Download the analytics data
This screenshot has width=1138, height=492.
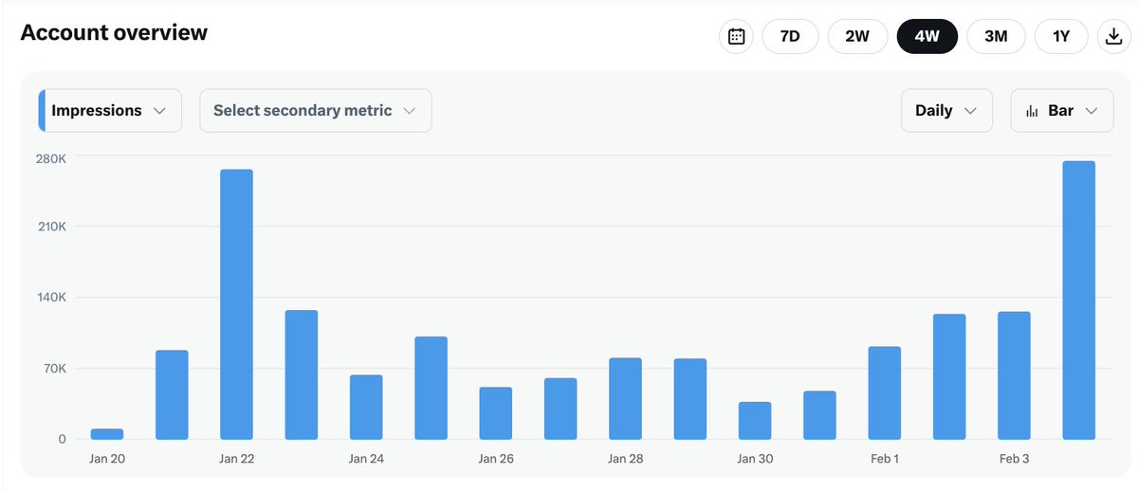(x=1113, y=37)
